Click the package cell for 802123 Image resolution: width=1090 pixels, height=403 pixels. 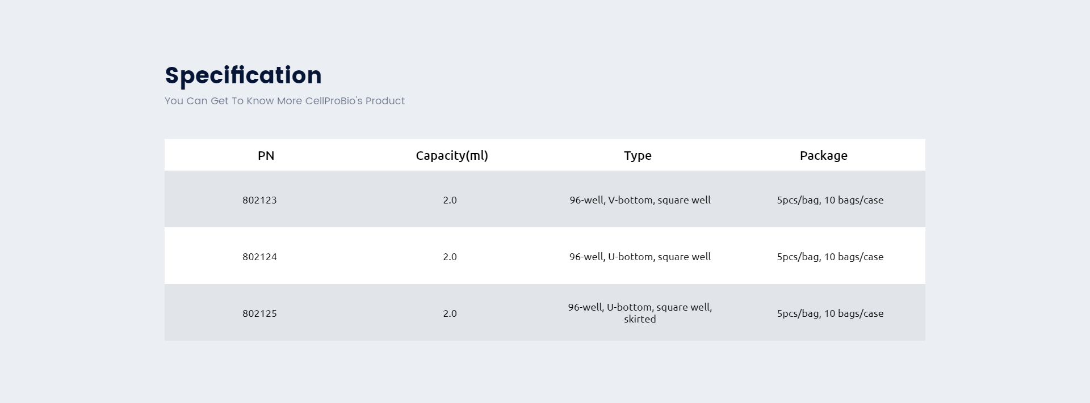pos(830,200)
